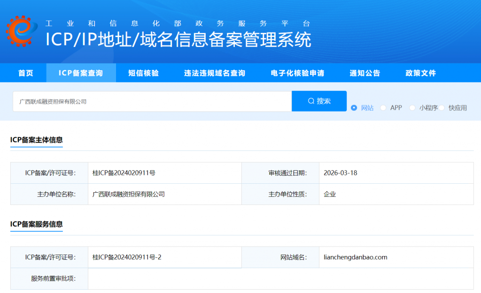Open the 政策文件 tab

[421, 73]
